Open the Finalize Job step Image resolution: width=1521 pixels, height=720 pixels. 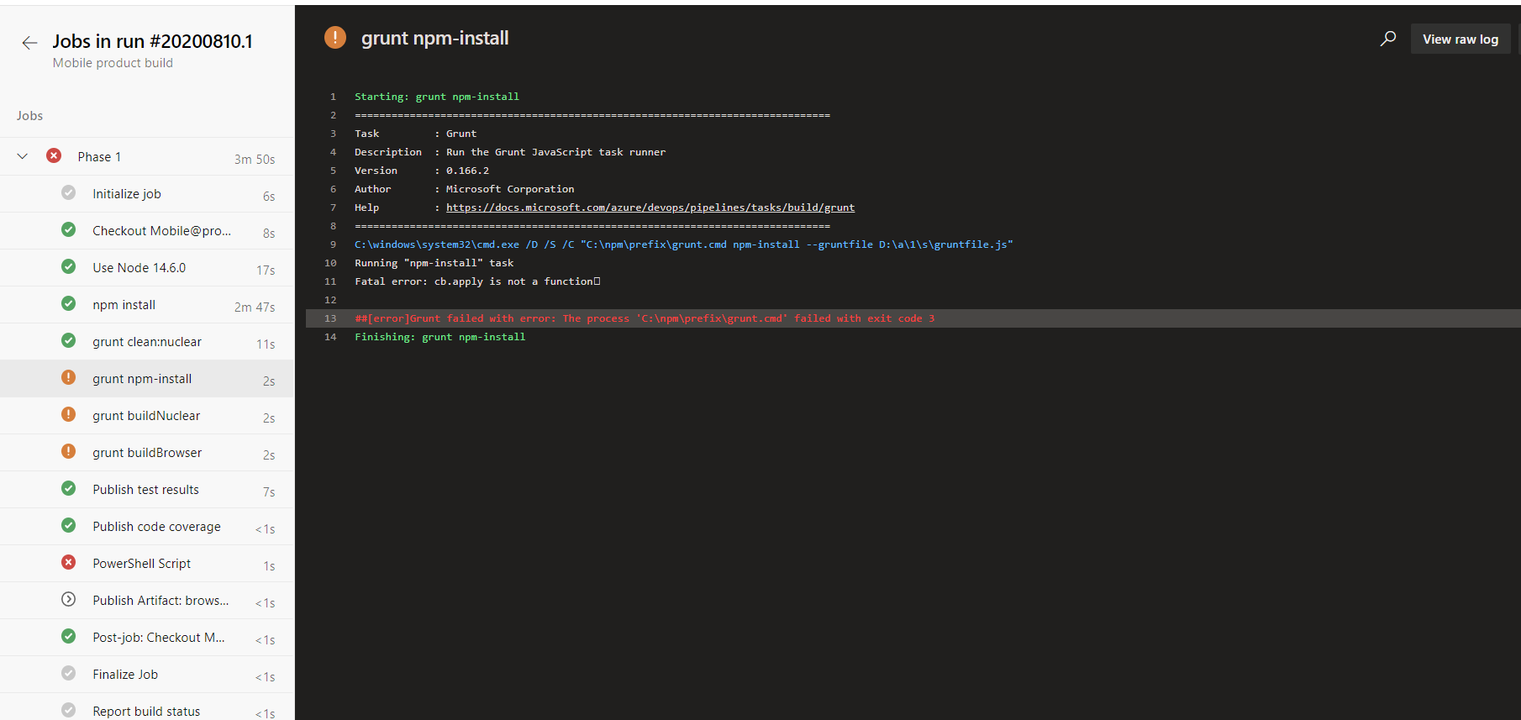coord(147,675)
